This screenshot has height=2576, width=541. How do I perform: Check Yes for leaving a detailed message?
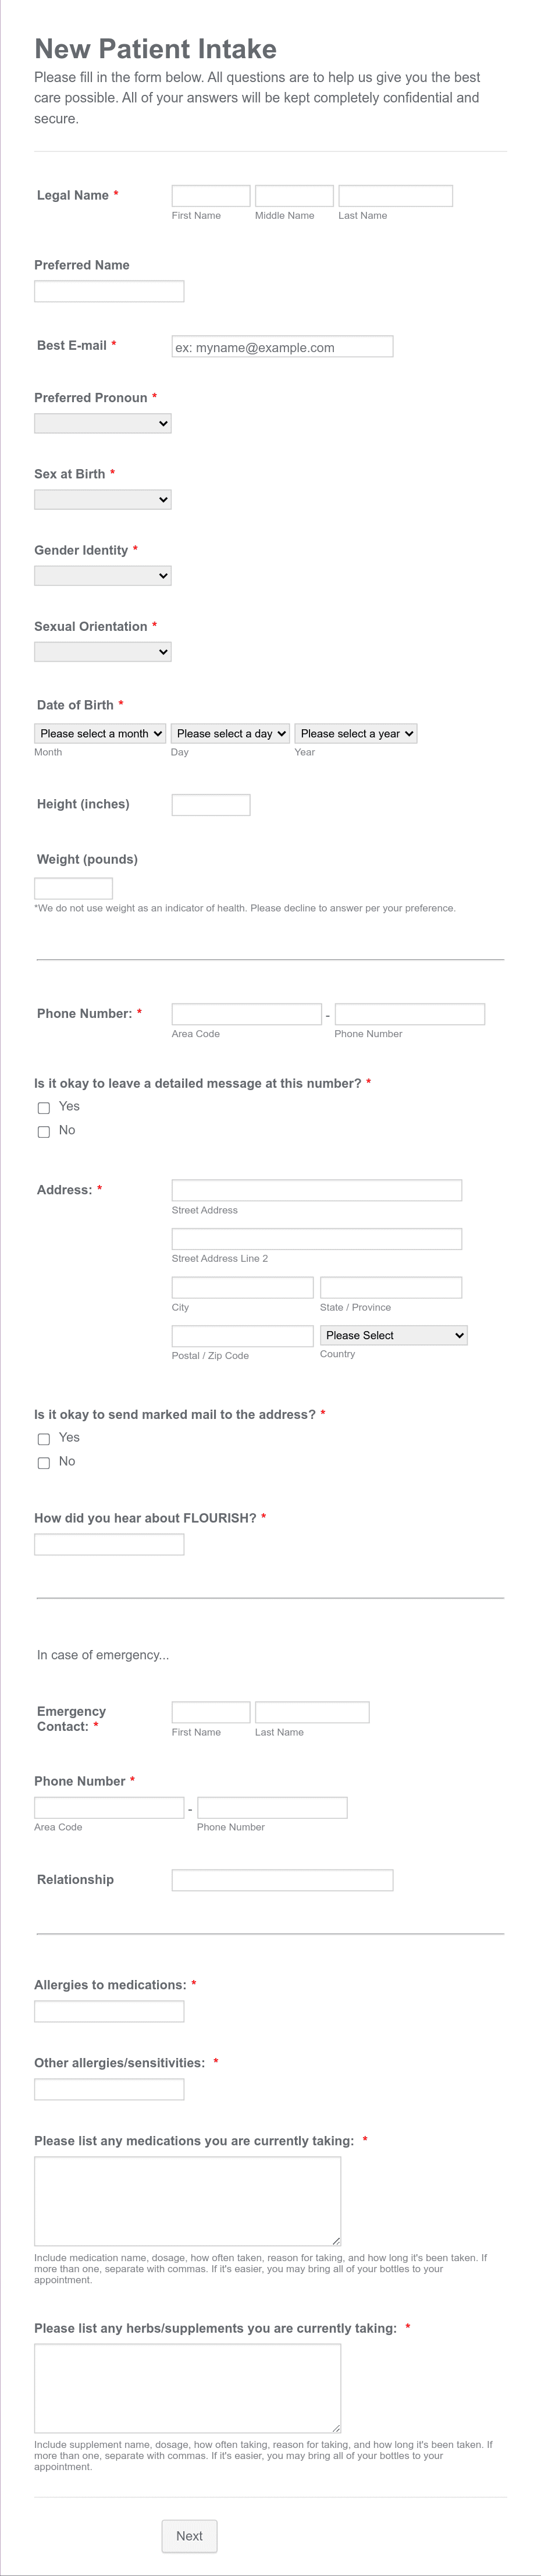tap(43, 1107)
